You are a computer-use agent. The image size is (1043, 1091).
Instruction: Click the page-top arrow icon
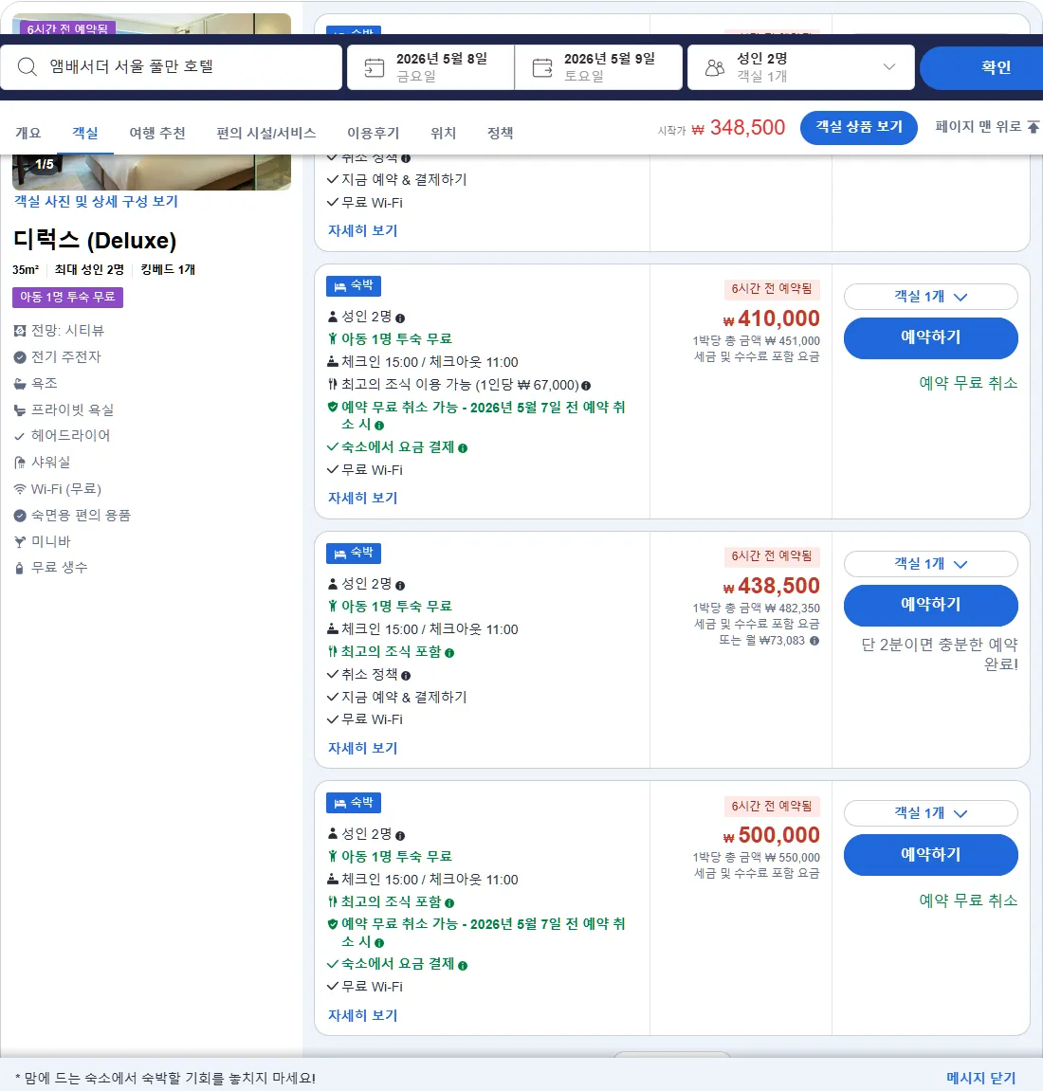[1034, 127]
